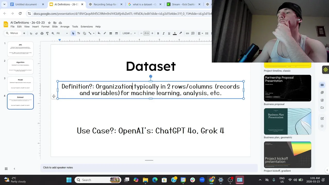
Task: Select slide 3 Model thumbnail
Action: tap(20, 84)
